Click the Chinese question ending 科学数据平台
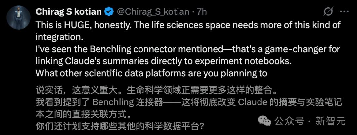The image size is (357, 135). click(120, 126)
